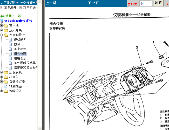Screen dimensions: 169x130
Task: Expand the 香烟点燃器 tree node
Action: pos(1,82)
